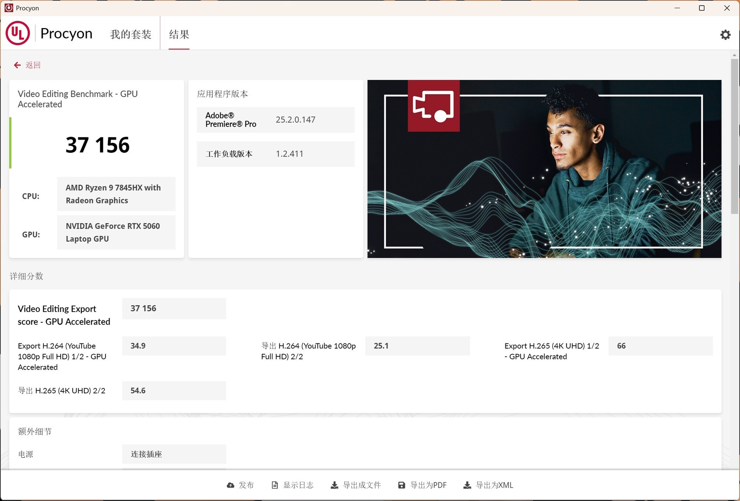Click the UL Procyon logo
740x501 pixels.
pos(17,33)
